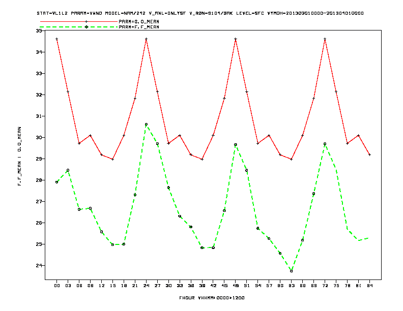Click green circle marker at hour 72 peak

coord(325,144)
